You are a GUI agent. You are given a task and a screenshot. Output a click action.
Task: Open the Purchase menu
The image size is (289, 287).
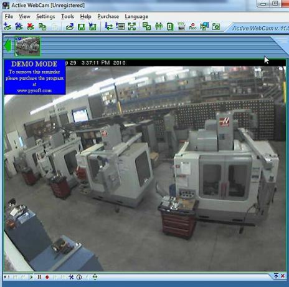click(x=108, y=16)
